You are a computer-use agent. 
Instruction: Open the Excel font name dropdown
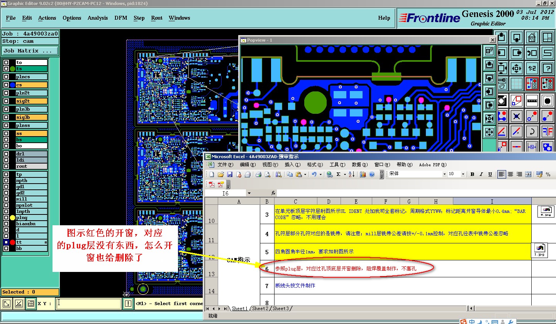pyautogui.click(x=444, y=174)
